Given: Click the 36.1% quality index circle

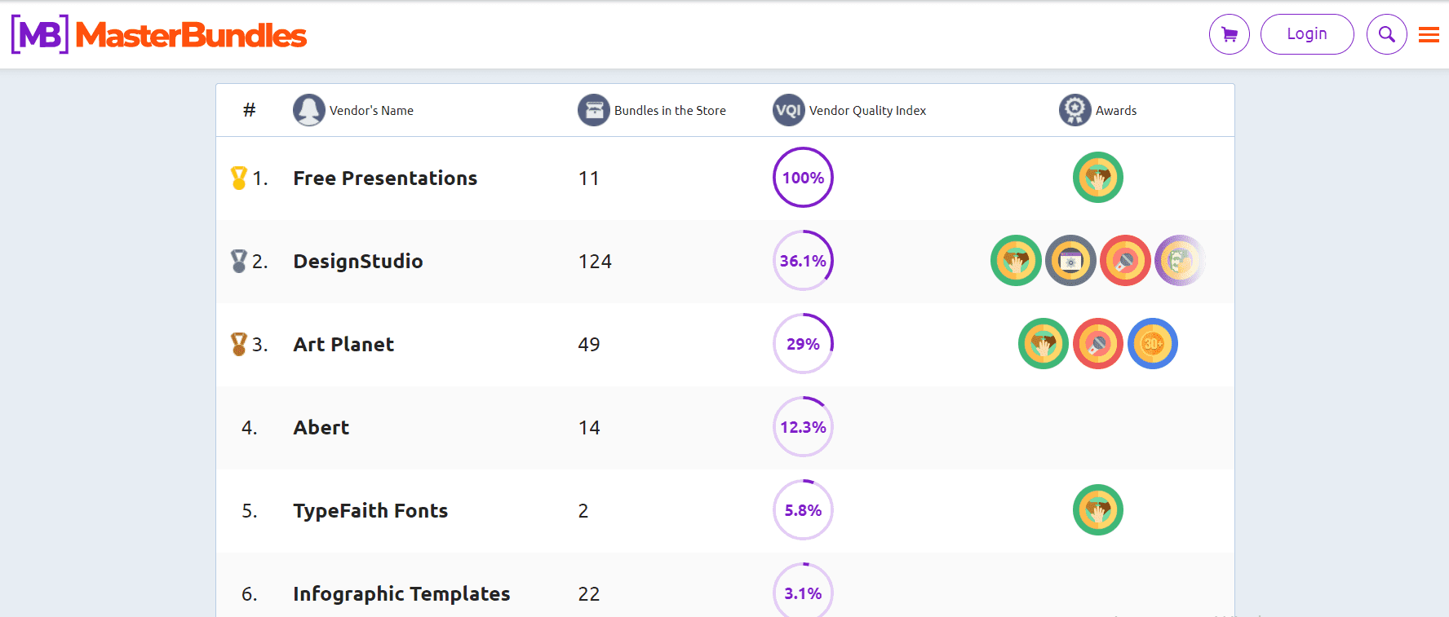Looking at the screenshot, I should click(x=803, y=261).
